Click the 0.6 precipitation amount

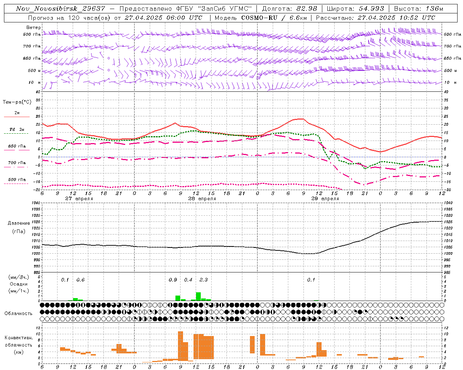[80, 280]
